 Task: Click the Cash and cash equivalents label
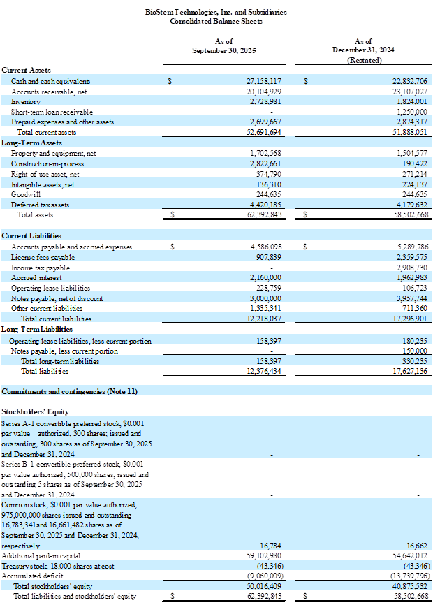50,82
